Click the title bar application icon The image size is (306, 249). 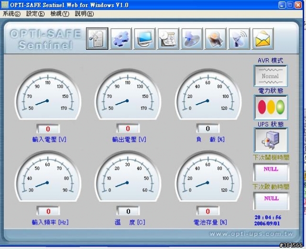[x=5, y=5]
